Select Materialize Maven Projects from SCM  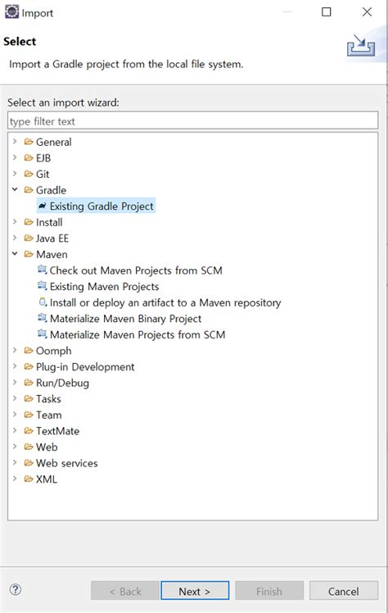138,334
